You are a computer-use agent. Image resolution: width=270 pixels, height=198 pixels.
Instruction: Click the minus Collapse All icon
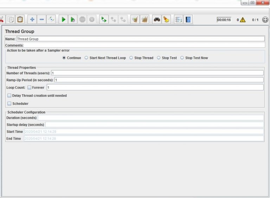(41, 20)
